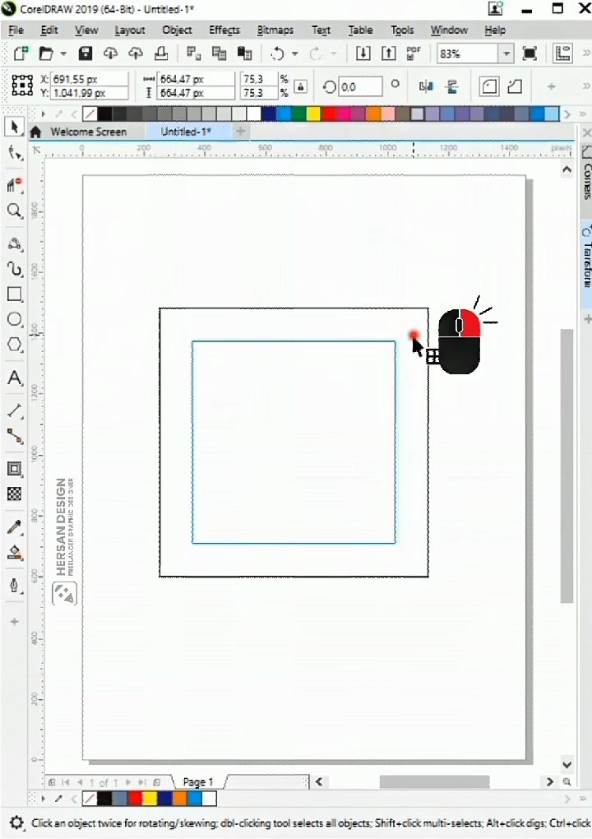Choose the Ellipse tool
592x839 pixels.
click(x=15, y=319)
